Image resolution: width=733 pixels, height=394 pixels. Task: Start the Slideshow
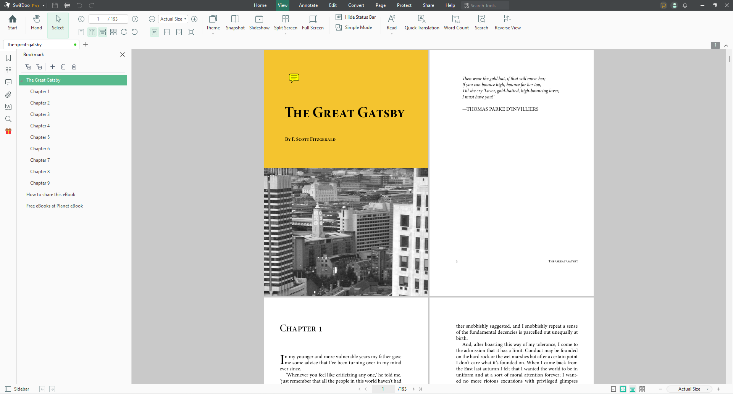[x=259, y=23]
